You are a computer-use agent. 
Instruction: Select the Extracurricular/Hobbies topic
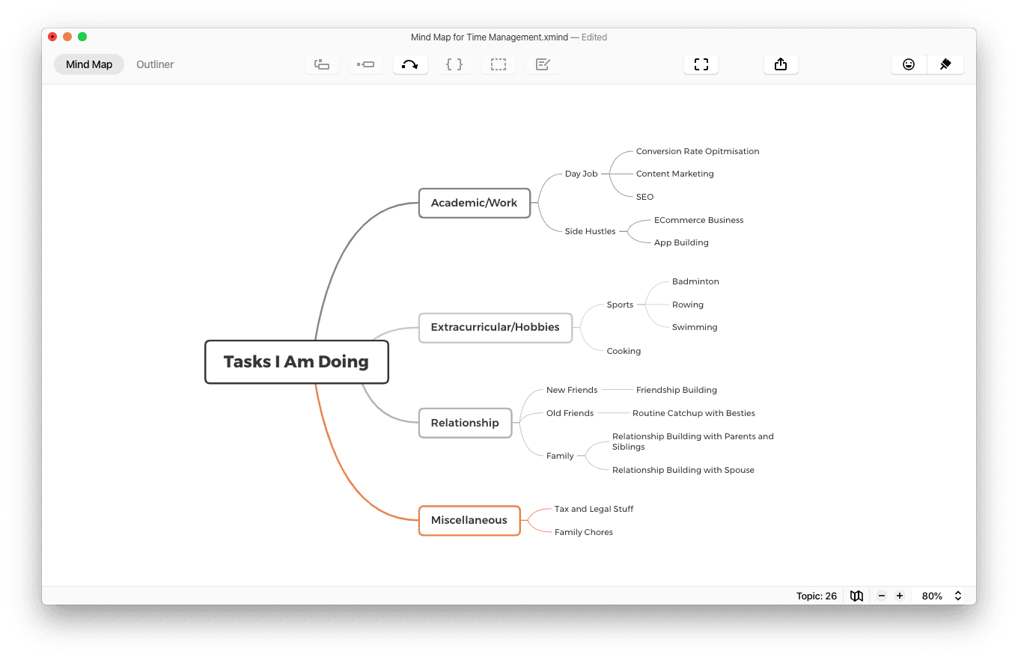point(495,328)
